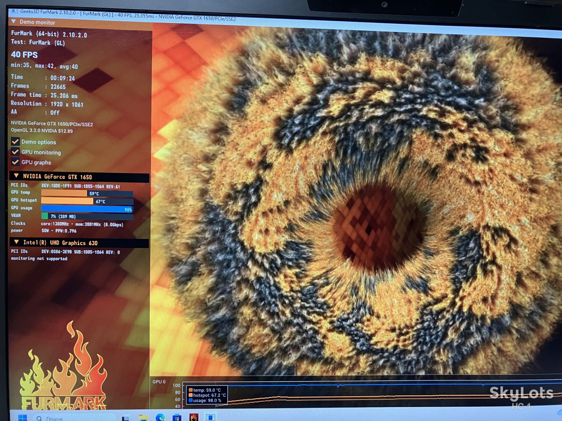Click the GPU hotspot 67°C bar
The image size is (562, 421).
[x=87, y=201]
